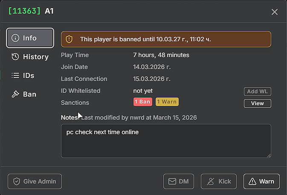This screenshot has width=287, height=195.
Task: View the player's sanctions
Action: pyautogui.click(x=258, y=103)
